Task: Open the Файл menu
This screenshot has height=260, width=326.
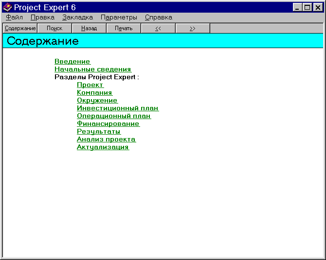Action: (14, 17)
